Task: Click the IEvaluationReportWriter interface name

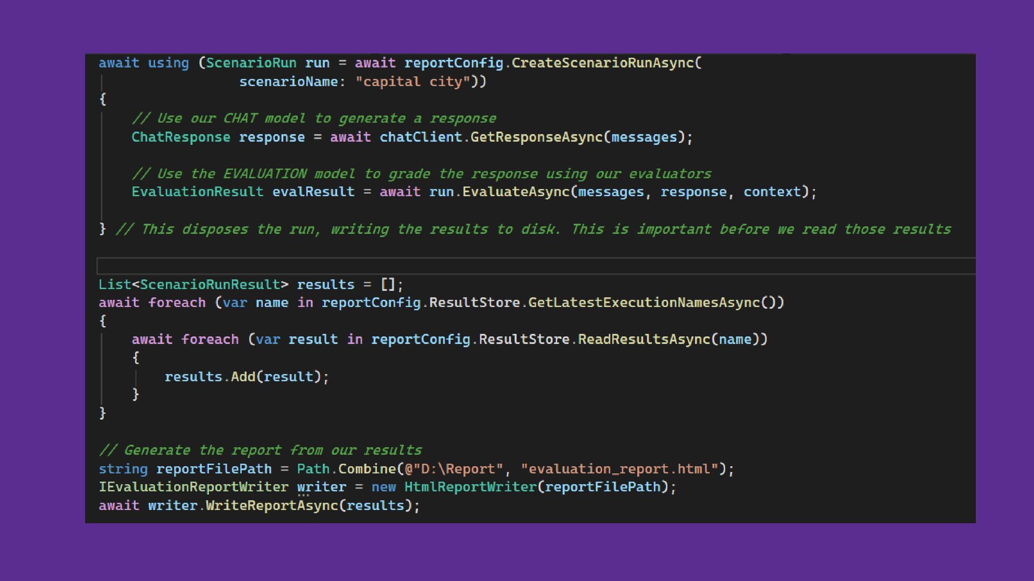Action: coord(193,487)
